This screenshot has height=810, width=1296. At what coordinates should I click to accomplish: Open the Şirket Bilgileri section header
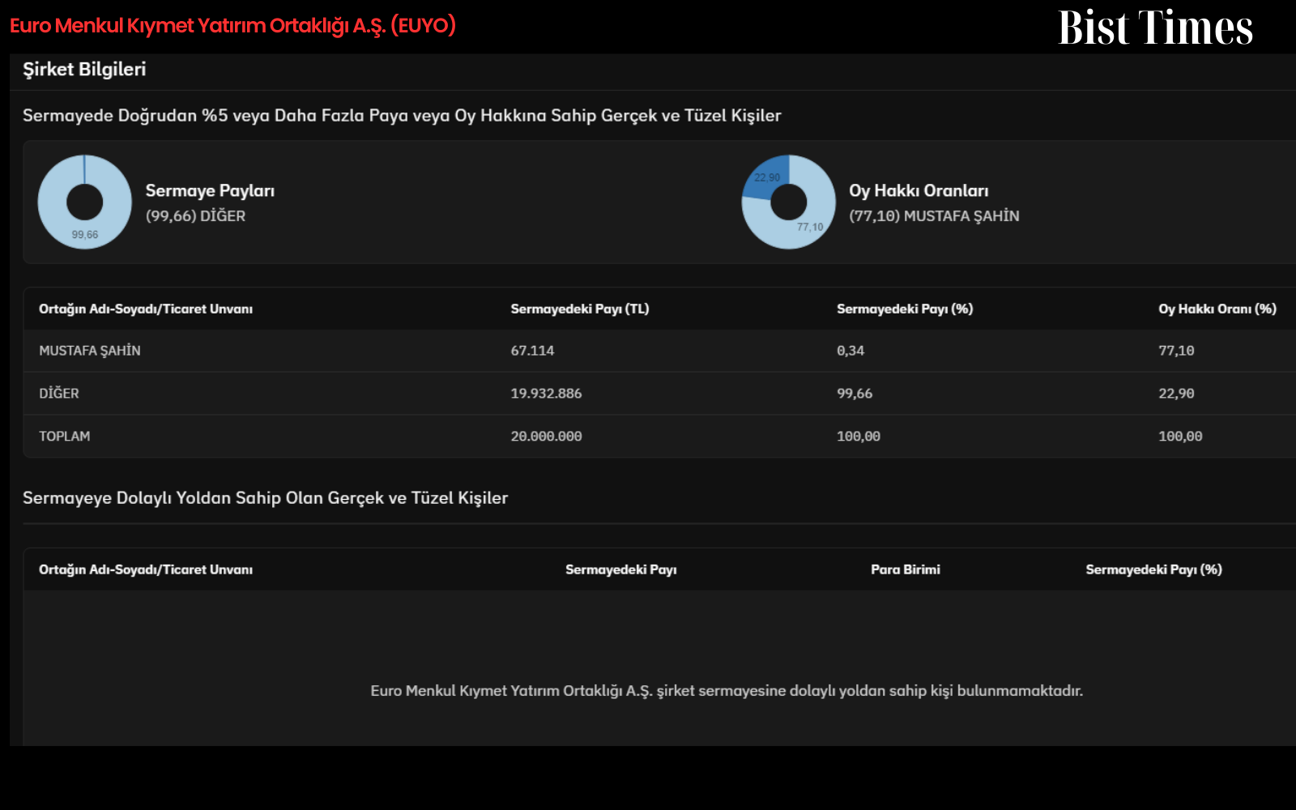tap(84, 70)
